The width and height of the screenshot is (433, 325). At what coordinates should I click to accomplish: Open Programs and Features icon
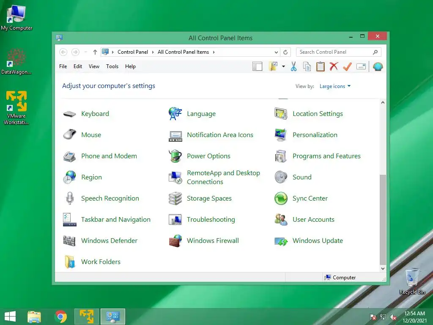[281, 156]
